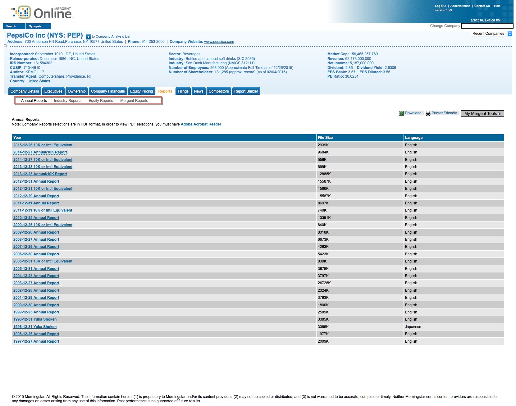Click the Mergent Online logo
516x406 pixels.
43,12
